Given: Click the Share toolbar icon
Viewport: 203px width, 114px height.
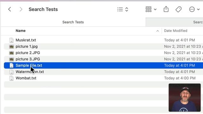Looking at the screenshot, I should point(166,9).
